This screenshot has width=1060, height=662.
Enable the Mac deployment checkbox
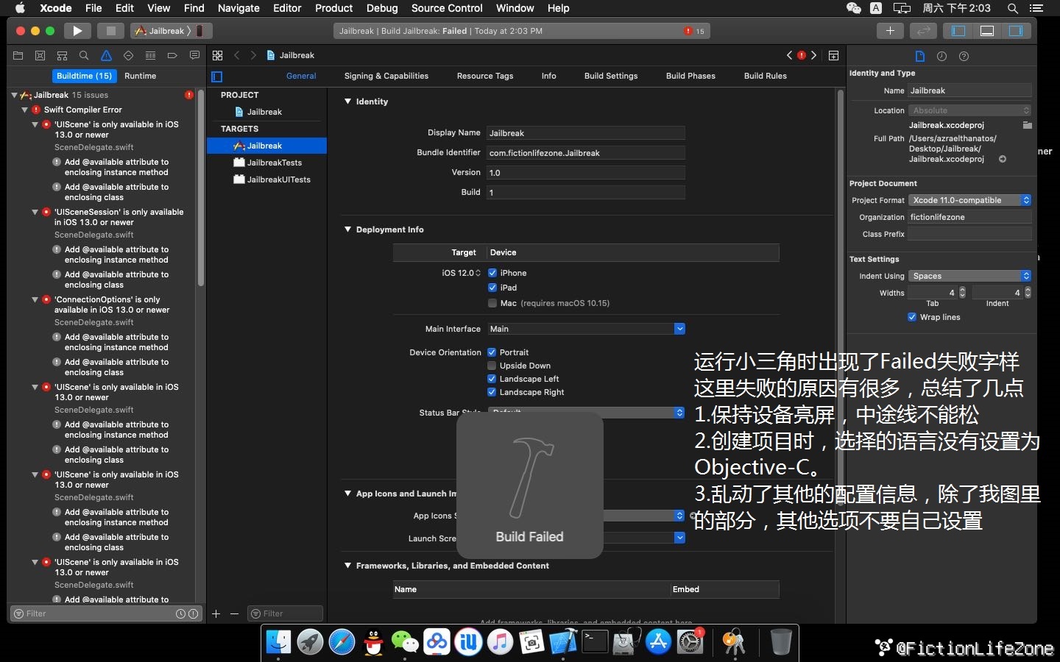[492, 303]
